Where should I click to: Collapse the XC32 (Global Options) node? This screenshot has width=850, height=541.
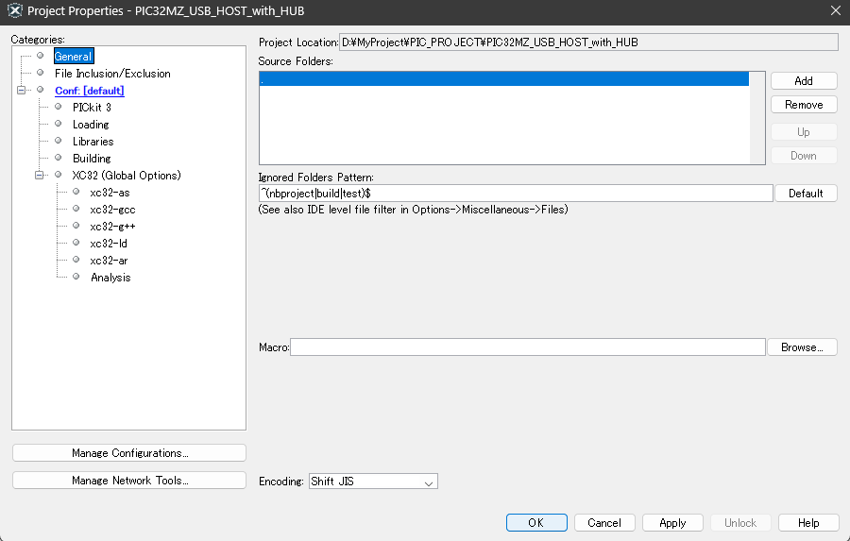coord(40,176)
